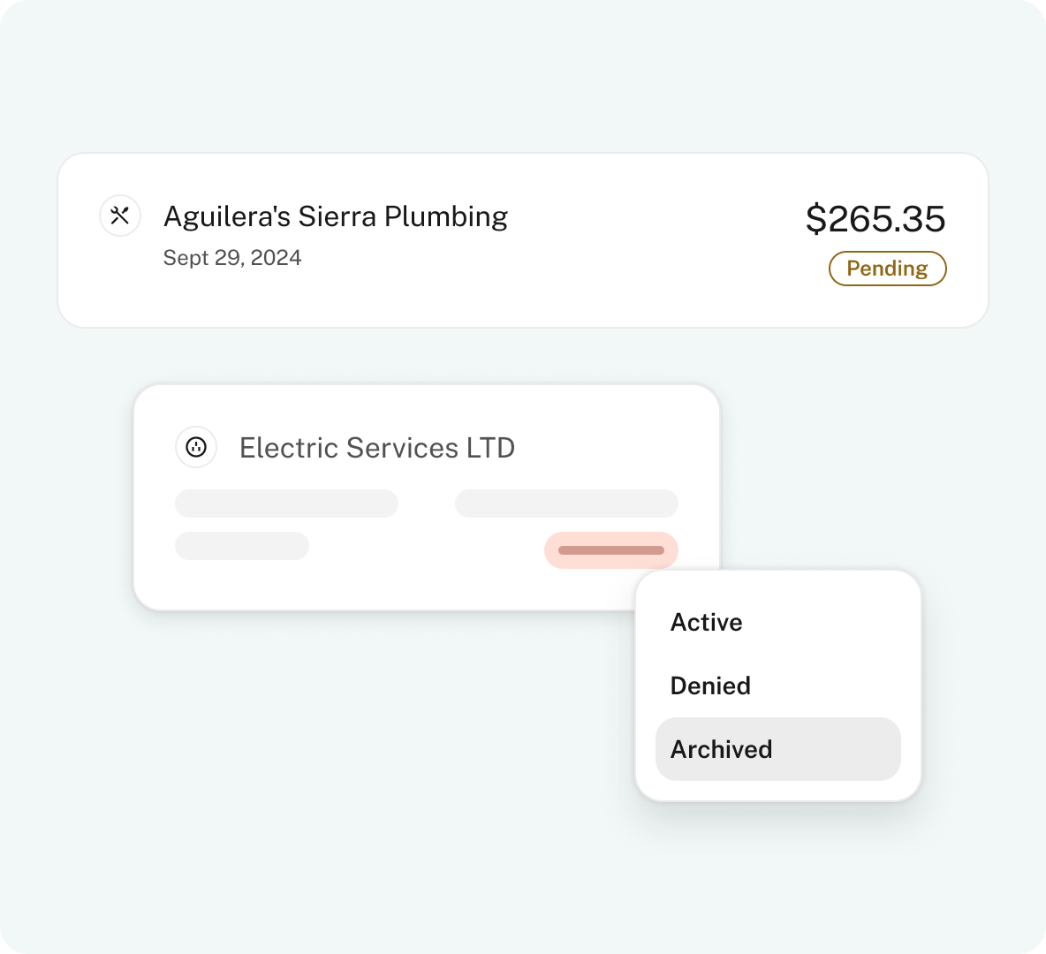Image resolution: width=1046 pixels, height=954 pixels.
Task: Click the $265.35 amount
Action: point(875,219)
